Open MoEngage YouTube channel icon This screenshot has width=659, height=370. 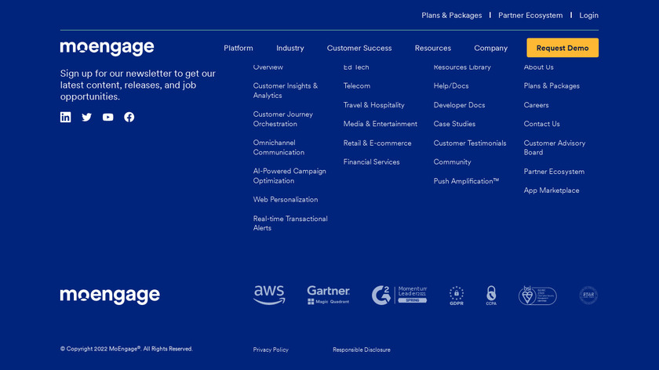pyautogui.click(x=108, y=117)
